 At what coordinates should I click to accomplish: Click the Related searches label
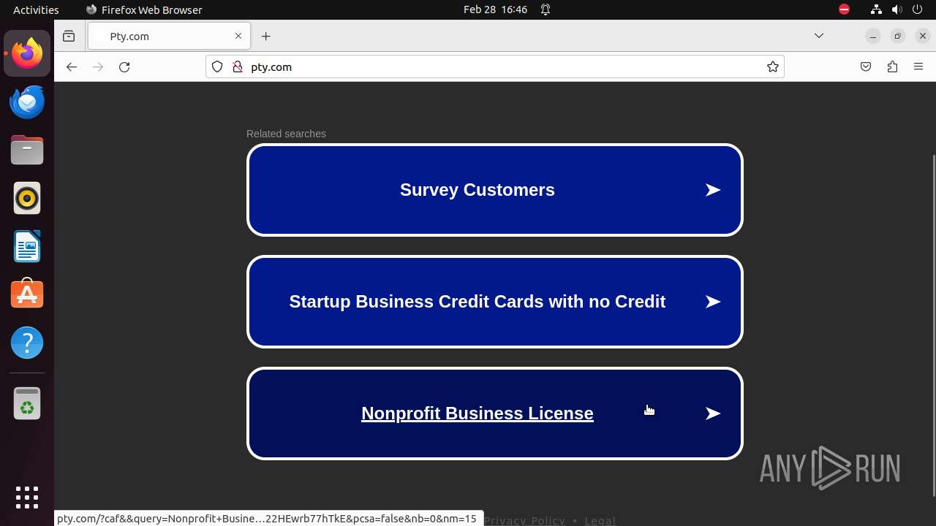click(x=286, y=134)
